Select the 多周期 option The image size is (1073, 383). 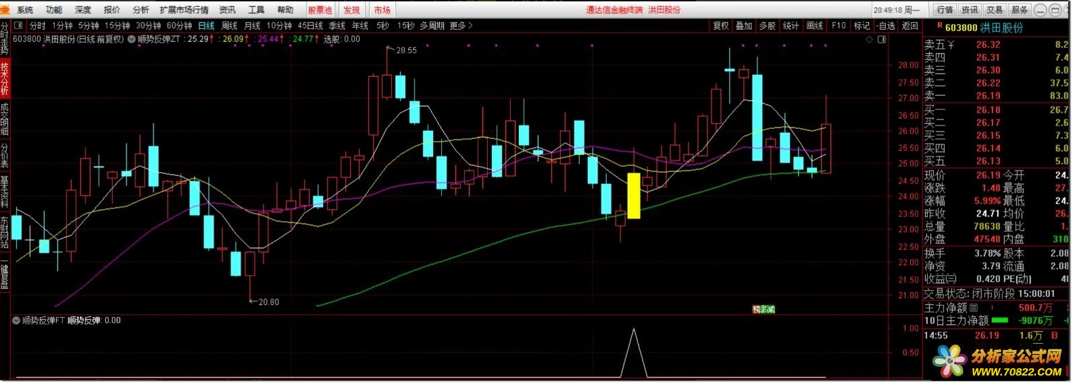(x=432, y=26)
